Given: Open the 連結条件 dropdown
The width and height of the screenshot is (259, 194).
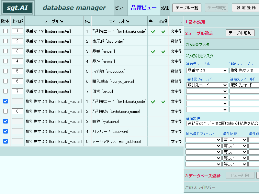Looking at the screenshot, I should (x=222, y=124).
